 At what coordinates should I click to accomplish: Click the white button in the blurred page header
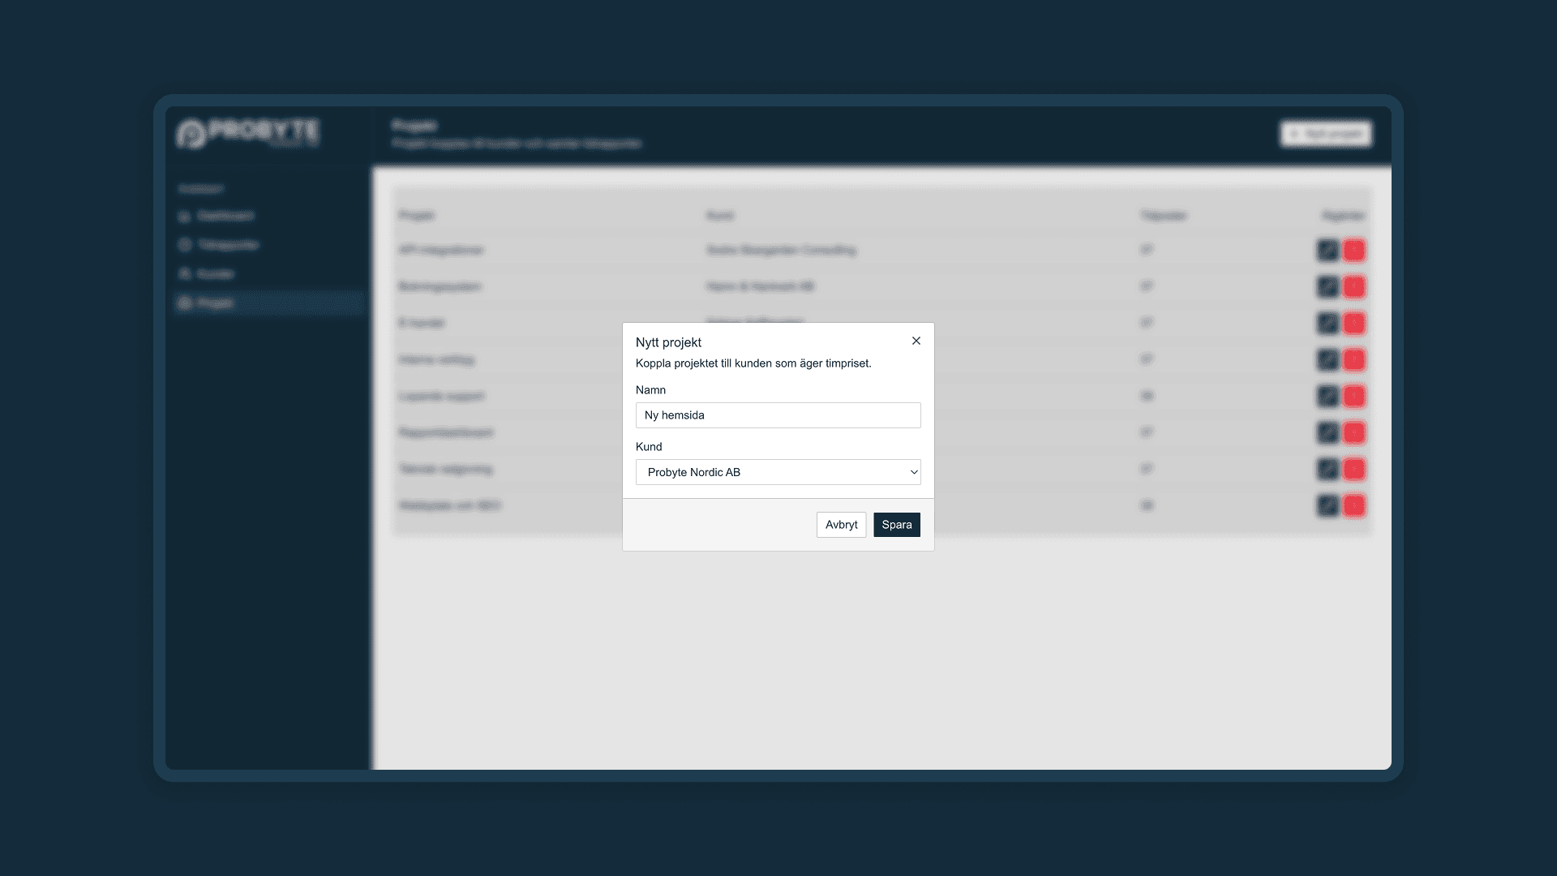(1326, 134)
